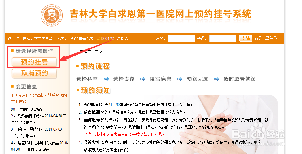Click the 填写信息 step text
The height and width of the screenshot is (154, 302).
[x=161, y=79]
